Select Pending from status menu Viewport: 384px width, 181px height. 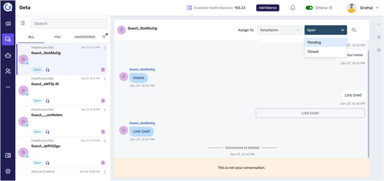pyautogui.click(x=325, y=42)
